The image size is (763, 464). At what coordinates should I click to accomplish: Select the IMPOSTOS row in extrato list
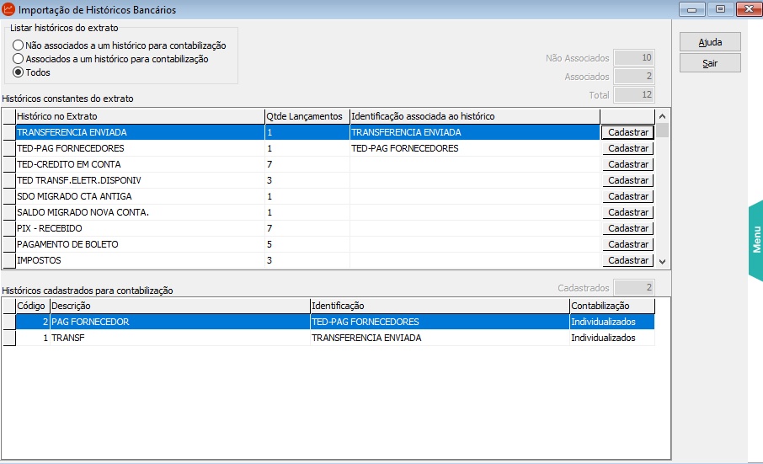[x=139, y=260]
